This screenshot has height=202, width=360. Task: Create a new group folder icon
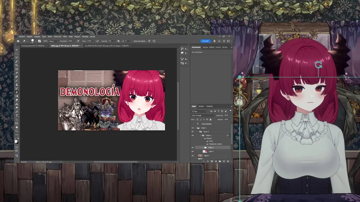tap(220, 161)
